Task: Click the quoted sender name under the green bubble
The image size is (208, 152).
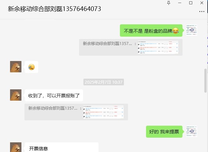Action: (x=108, y=43)
